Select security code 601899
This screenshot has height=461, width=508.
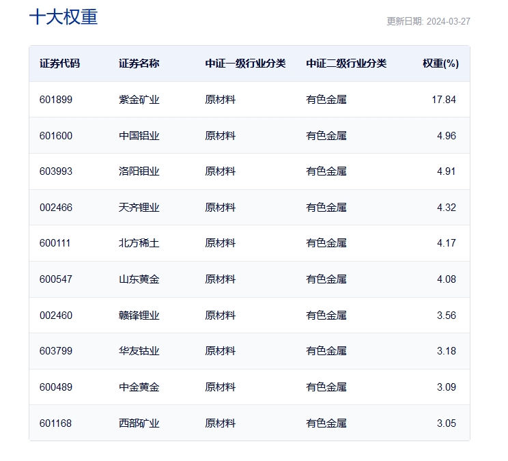56,100
